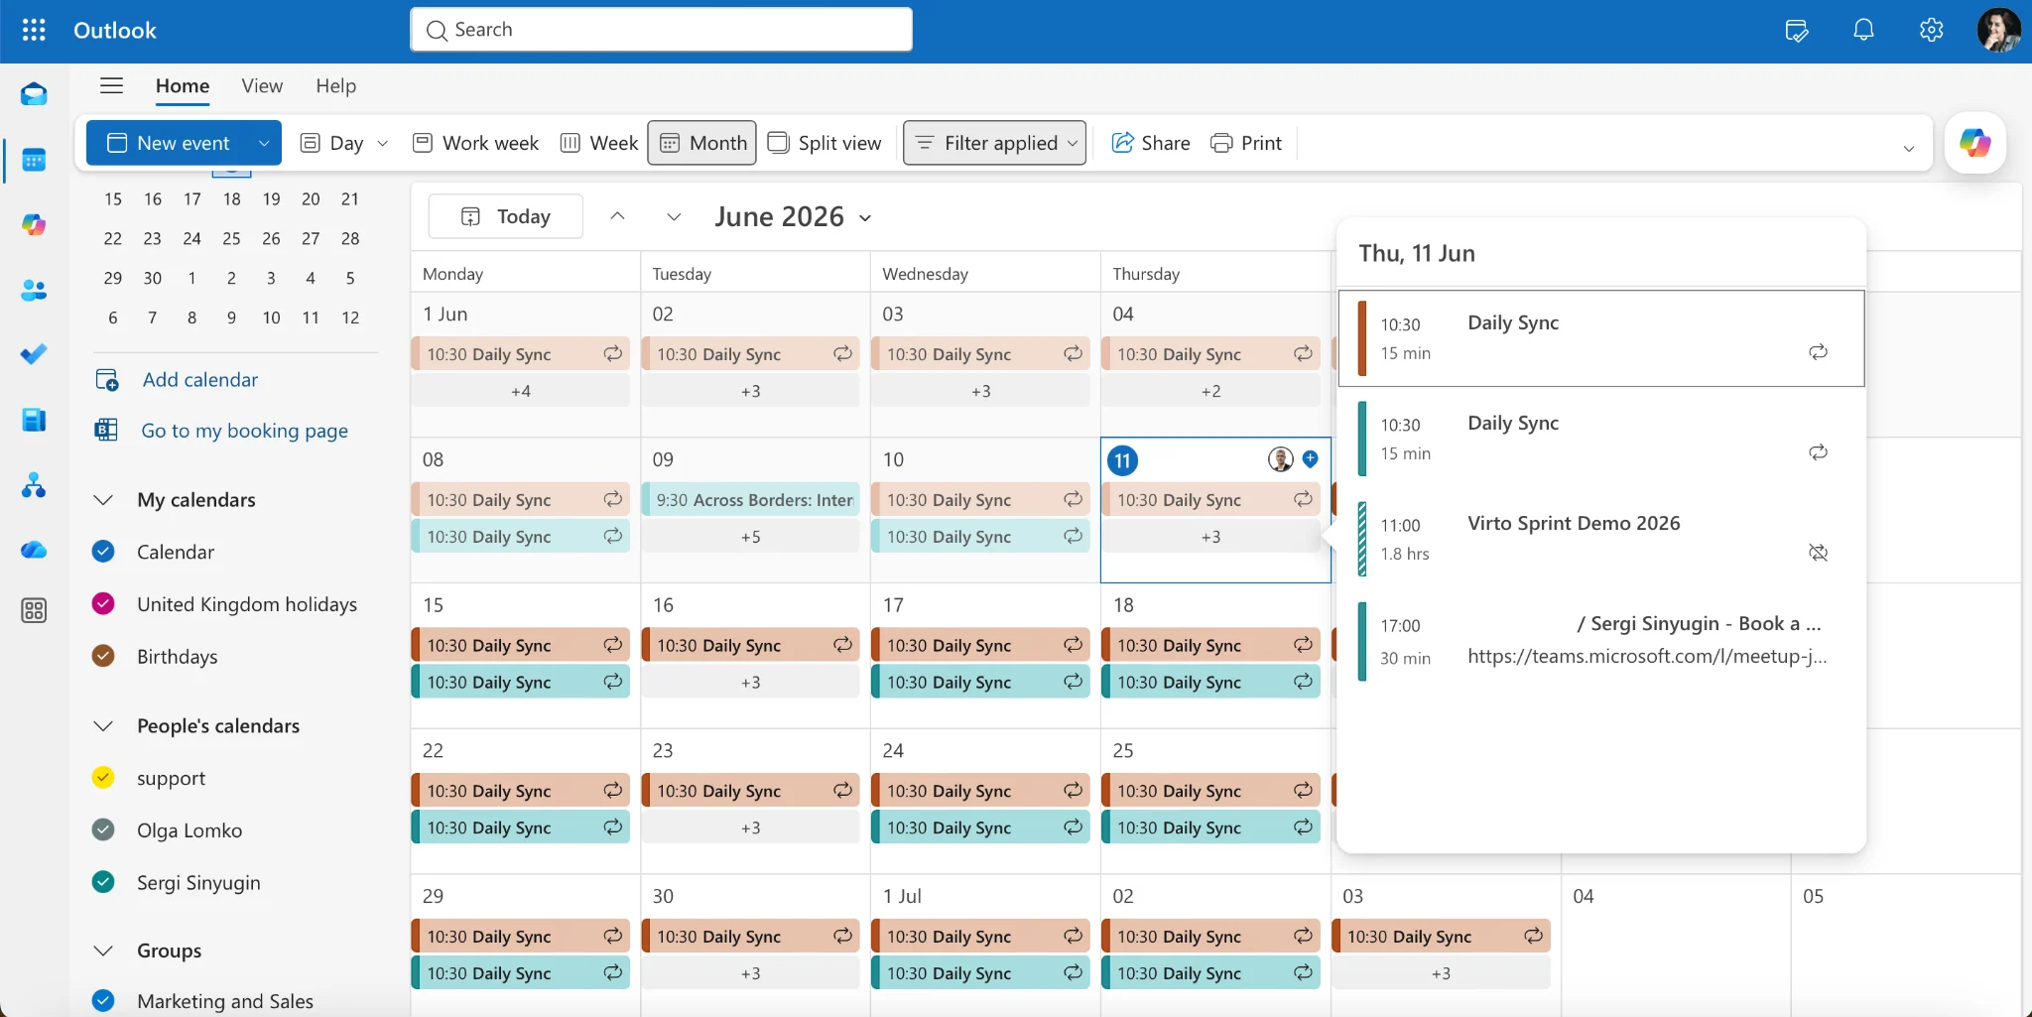The image size is (2032, 1017).
Task: Jump to Today
Action: (505, 216)
